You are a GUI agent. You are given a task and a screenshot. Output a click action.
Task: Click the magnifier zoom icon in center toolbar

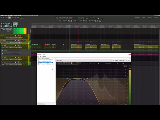[x=77, y=21]
